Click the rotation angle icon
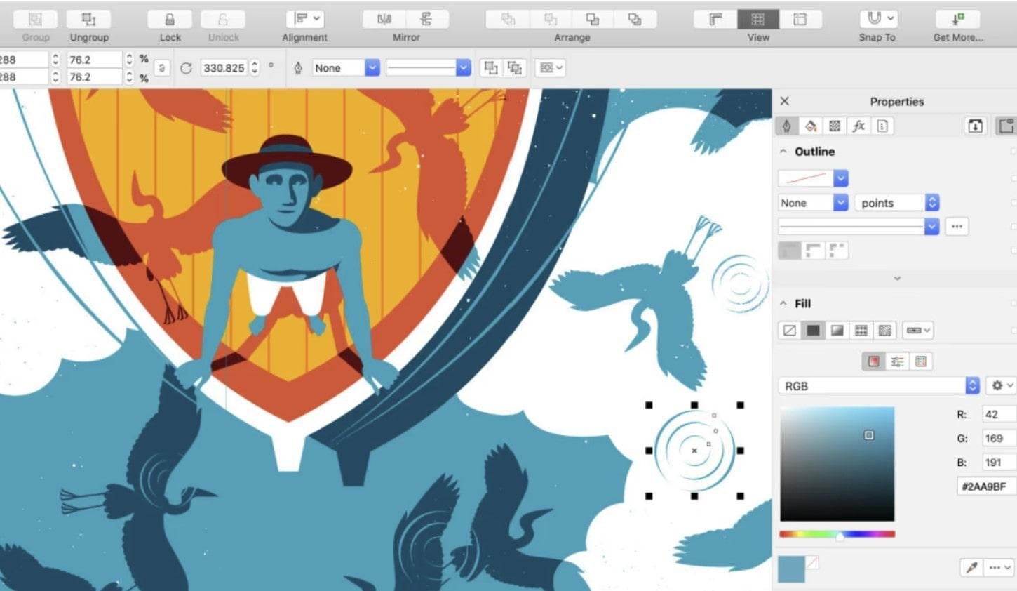 (186, 68)
